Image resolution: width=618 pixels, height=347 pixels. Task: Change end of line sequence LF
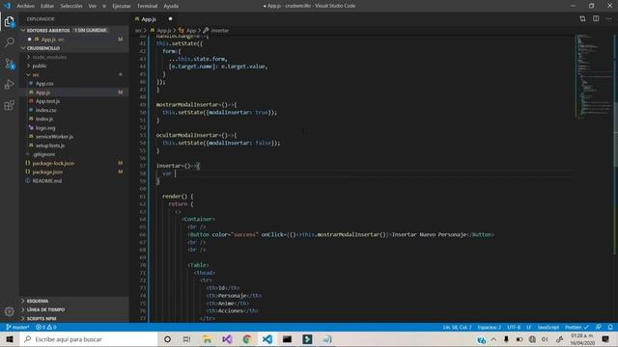[528, 327]
